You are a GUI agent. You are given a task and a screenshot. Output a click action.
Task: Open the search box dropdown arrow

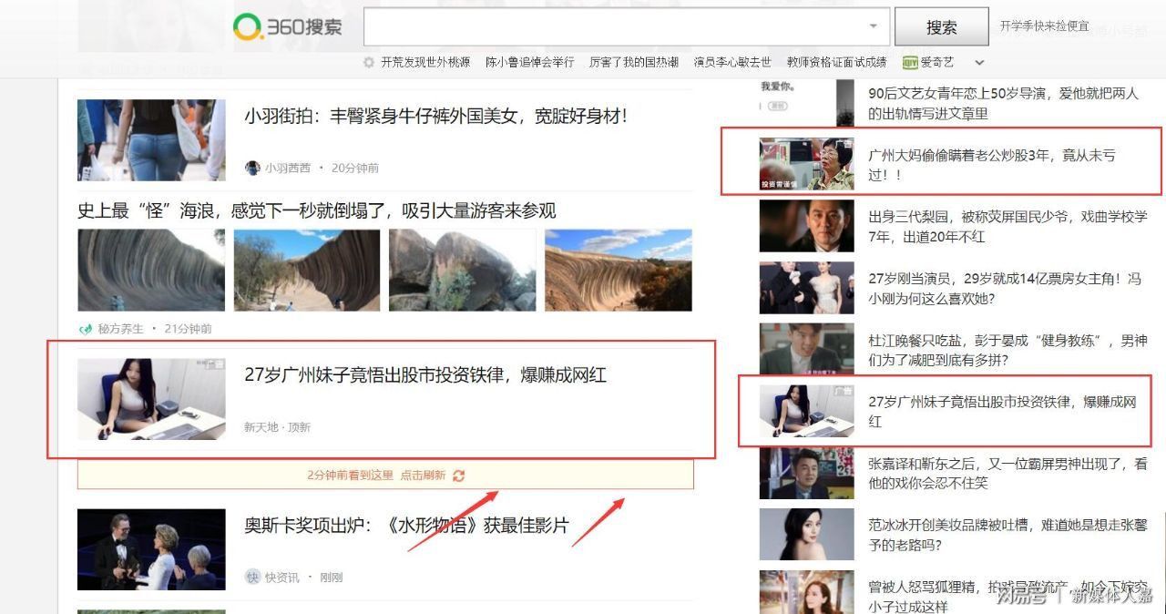[x=874, y=26]
